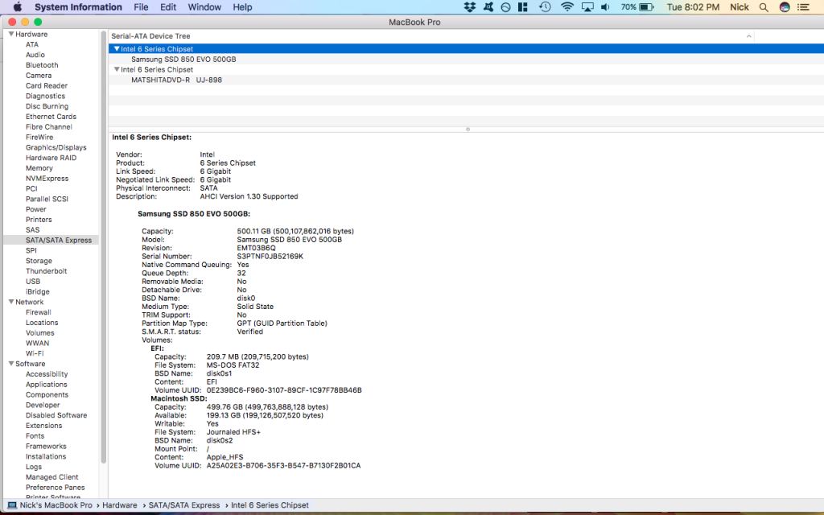
Task: Select ATA in the sidebar
Action: pyautogui.click(x=32, y=44)
